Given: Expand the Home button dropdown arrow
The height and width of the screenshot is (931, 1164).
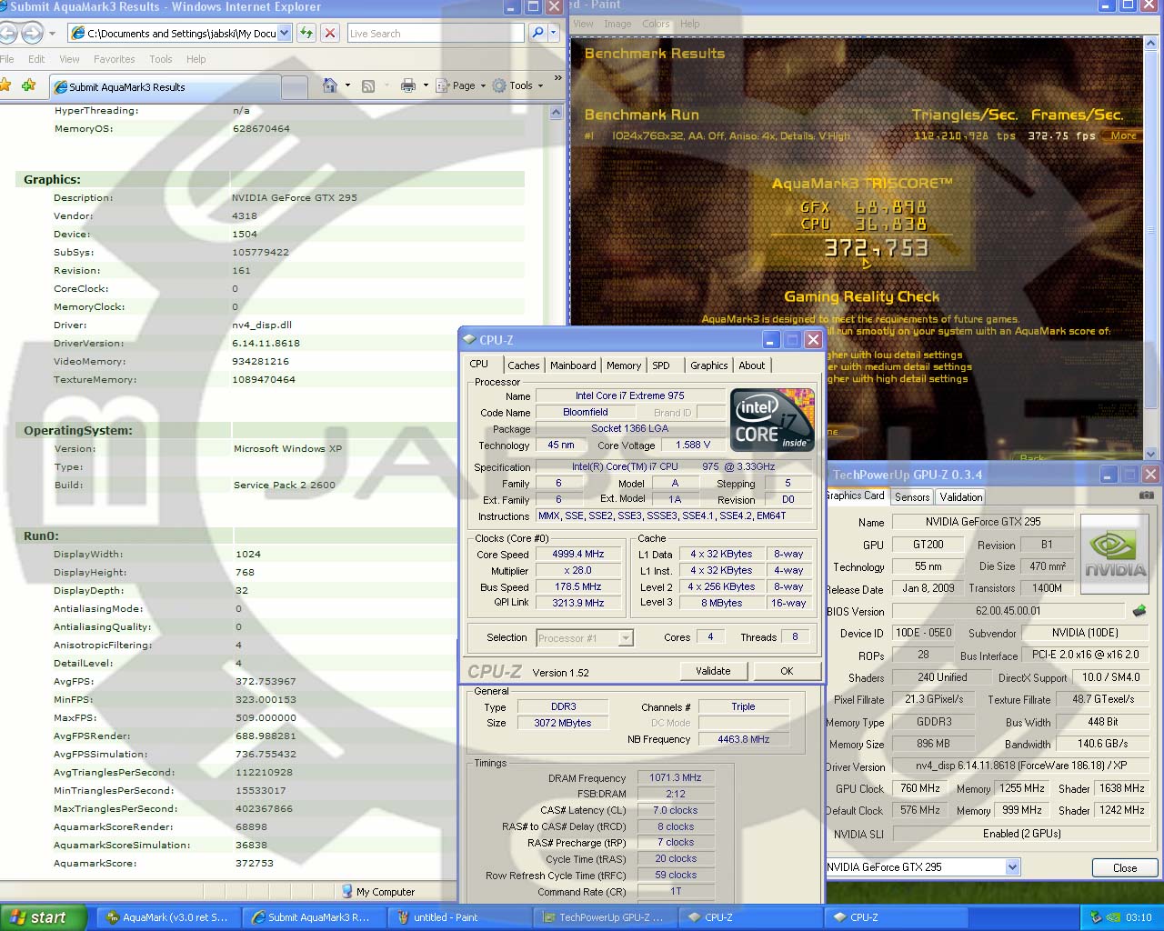Looking at the screenshot, I should pos(347,85).
